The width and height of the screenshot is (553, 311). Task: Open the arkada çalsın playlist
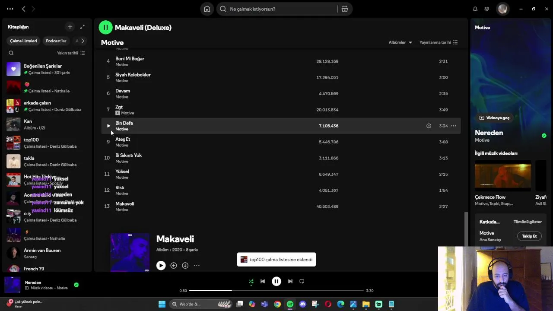[x=48, y=106]
